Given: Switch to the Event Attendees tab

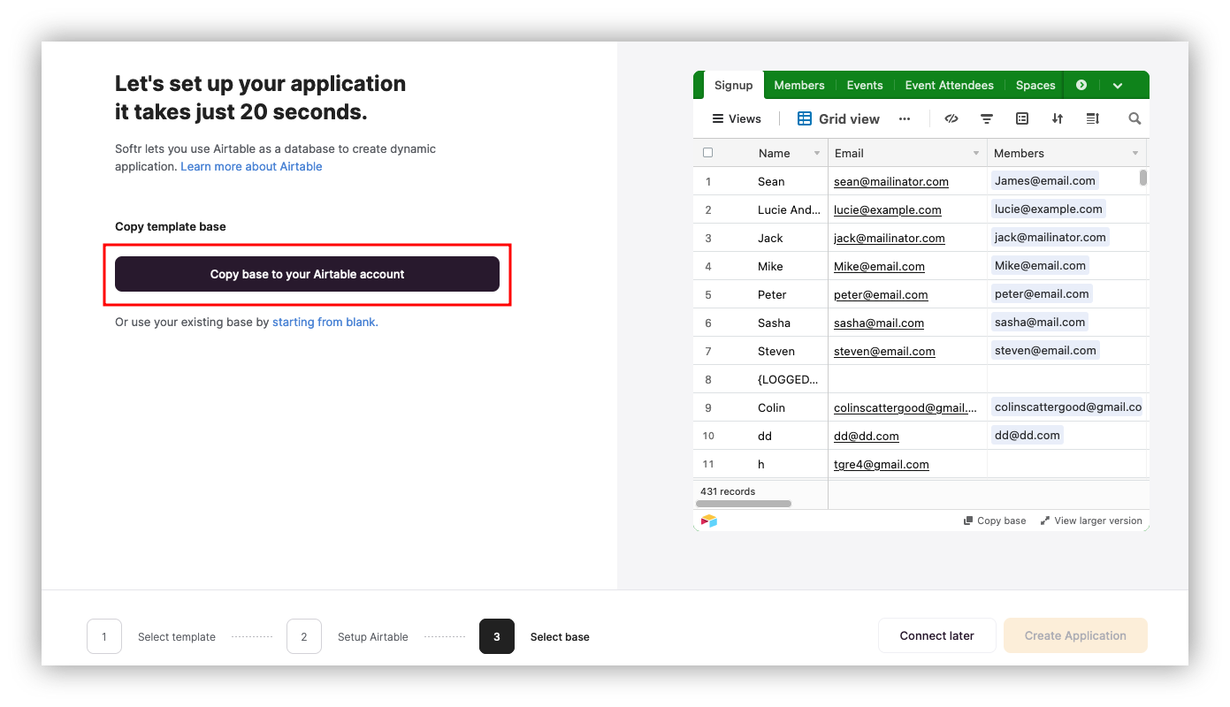Looking at the screenshot, I should [950, 85].
